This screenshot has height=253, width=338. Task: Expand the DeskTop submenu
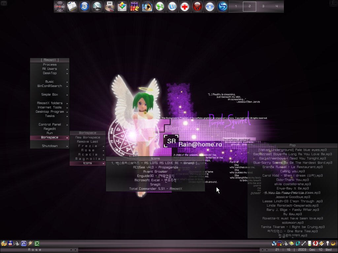pyautogui.click(x=50, y=73)
